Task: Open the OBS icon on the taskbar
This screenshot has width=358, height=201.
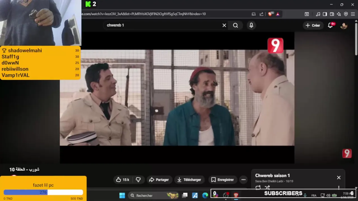Action: [x=226, y=195]
